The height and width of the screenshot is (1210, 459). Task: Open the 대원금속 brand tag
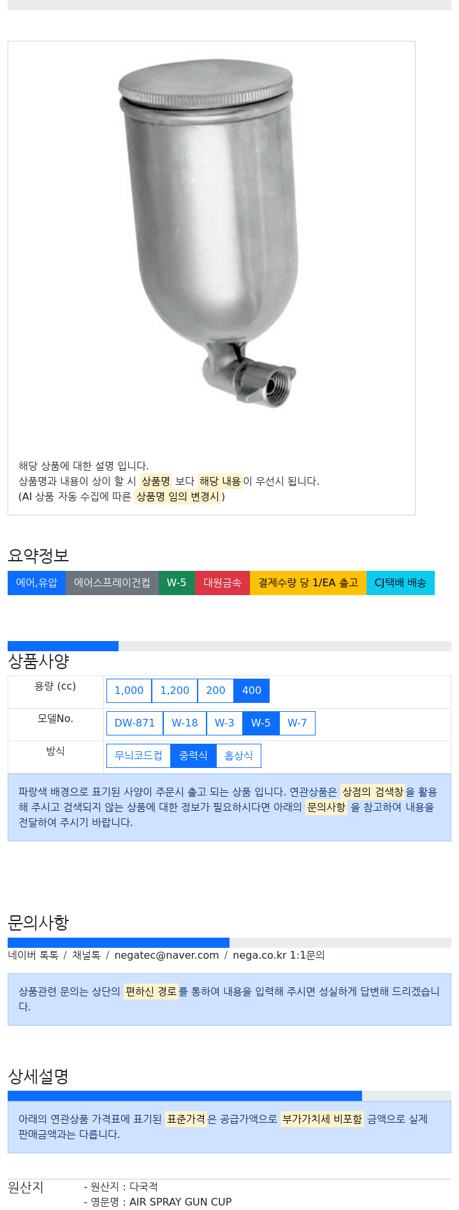[x=222, y=582]
